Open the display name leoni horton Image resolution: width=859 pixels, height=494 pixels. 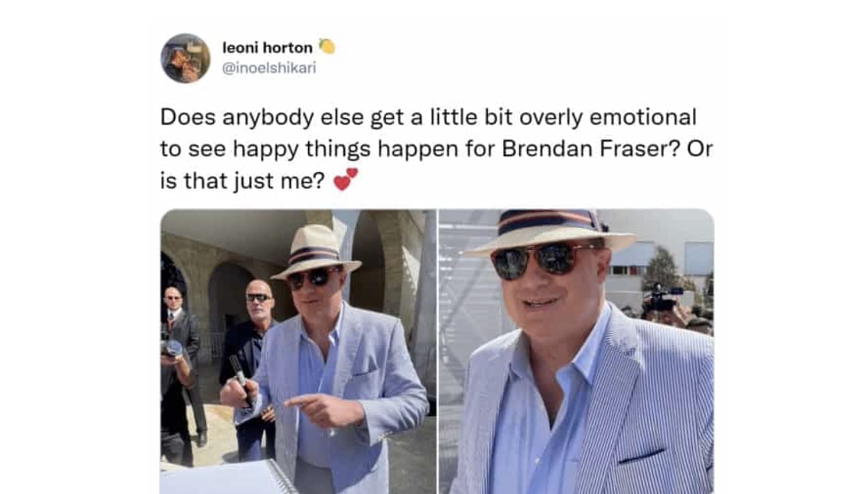coord(267,48)
